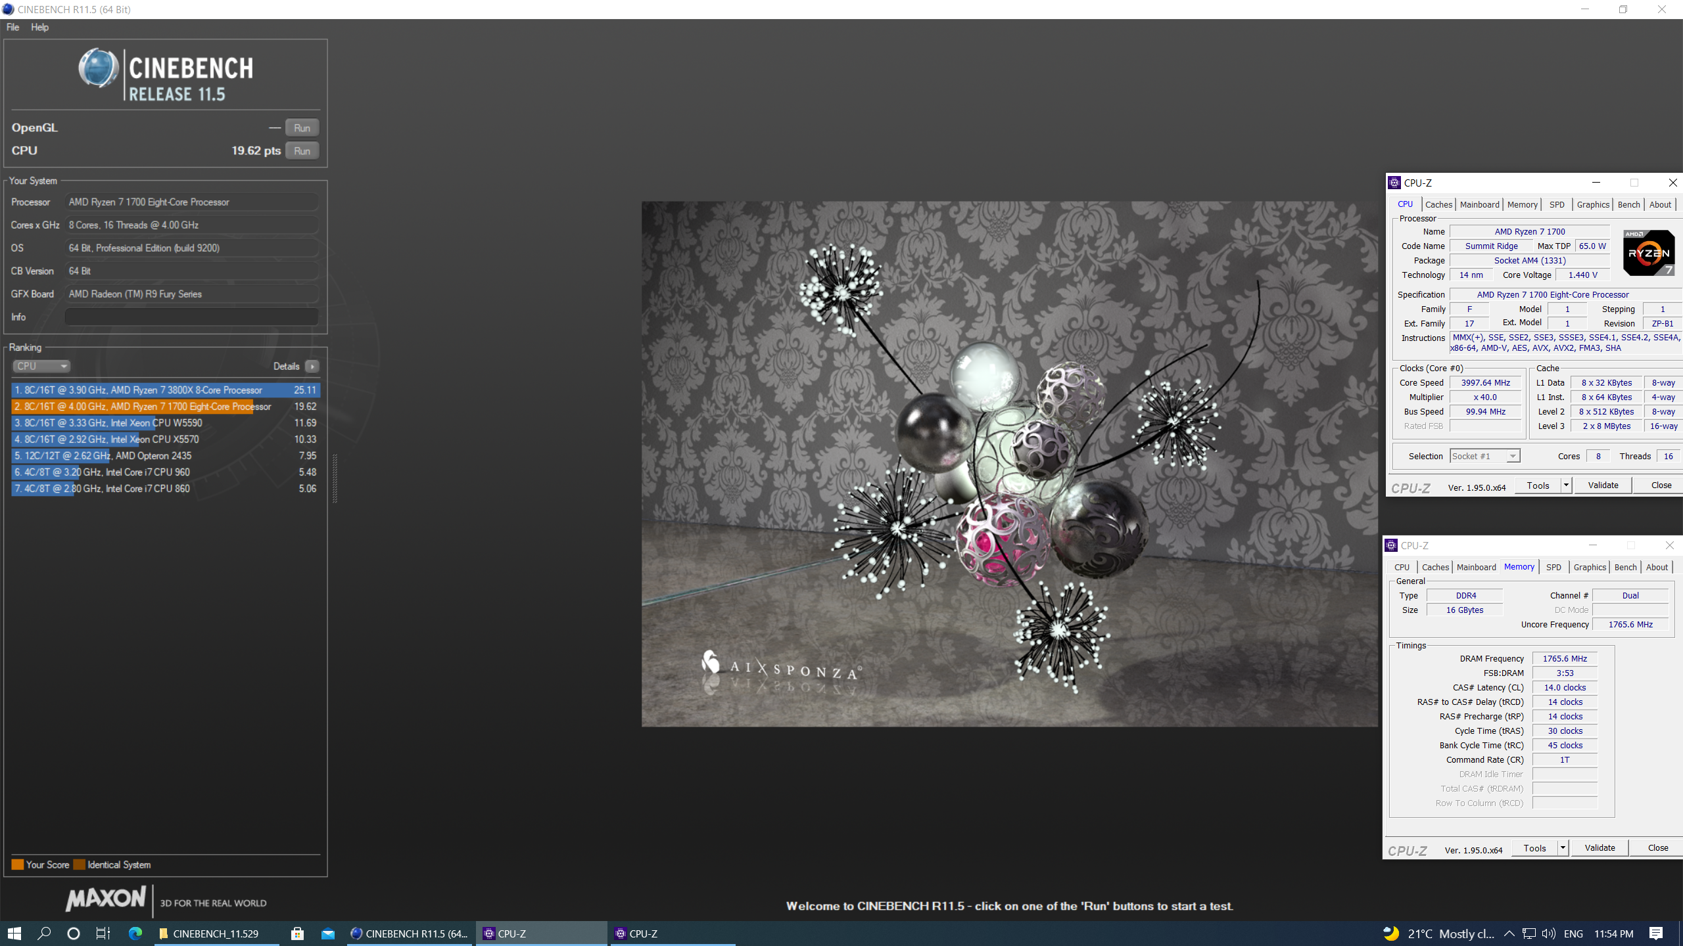The width and height of the screenshot is (1683, 946).
Task: Open the Windows Start menu
Action: click(14, 933)
